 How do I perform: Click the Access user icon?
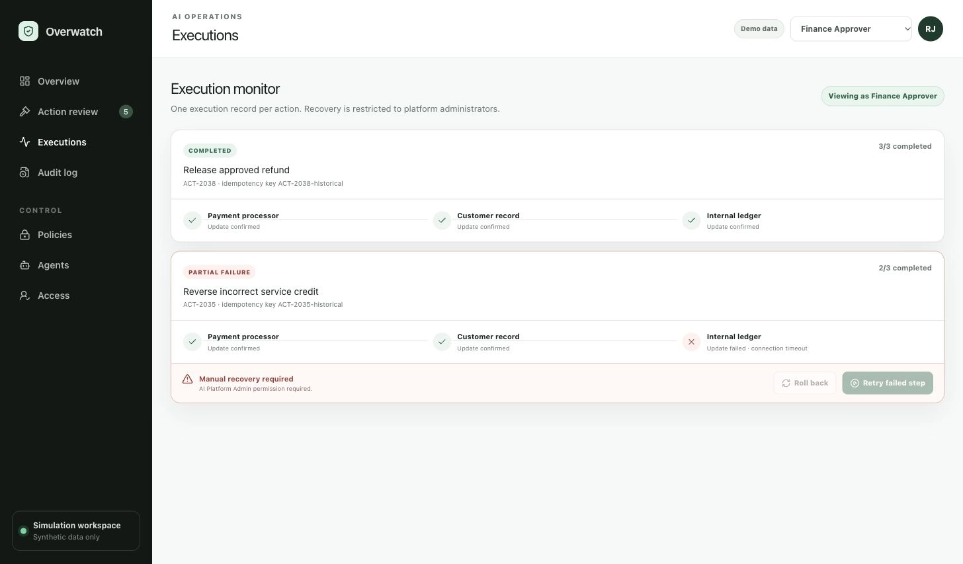tap(24, 296)
